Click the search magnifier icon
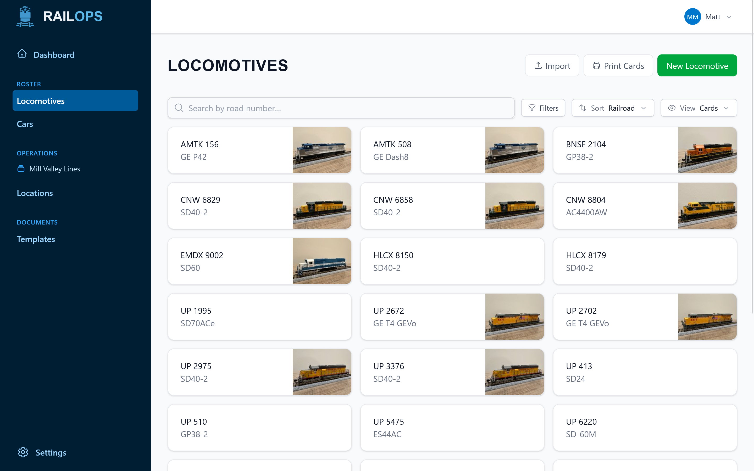Screen dimensions: 754x471 click(x=179, y=108)
